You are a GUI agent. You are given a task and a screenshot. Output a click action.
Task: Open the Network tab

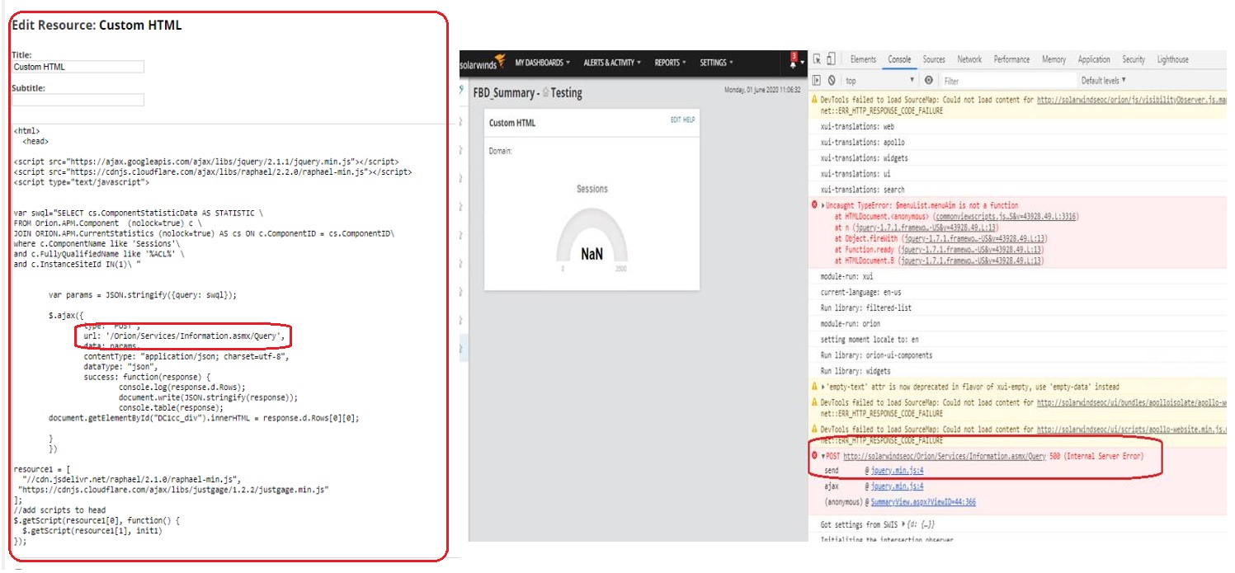969,59
